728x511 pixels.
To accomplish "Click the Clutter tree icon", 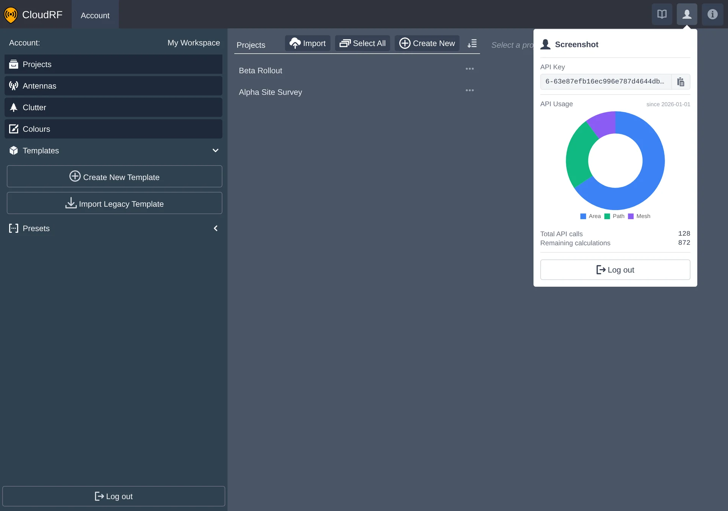I will click(x=14, y=107).
